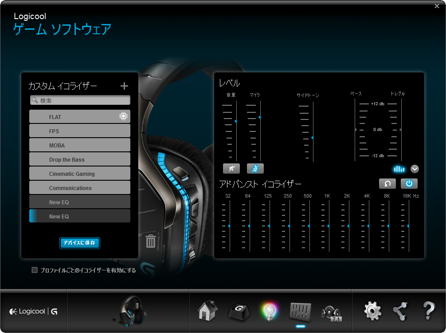Click the trash can delete icon
This screenshot has width=446, height=333.
(x=150, y=241)
